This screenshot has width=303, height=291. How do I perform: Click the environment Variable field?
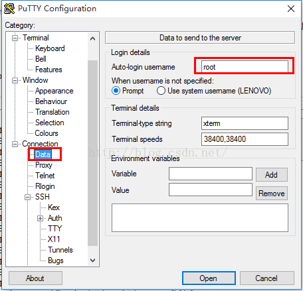click(211, 174)
